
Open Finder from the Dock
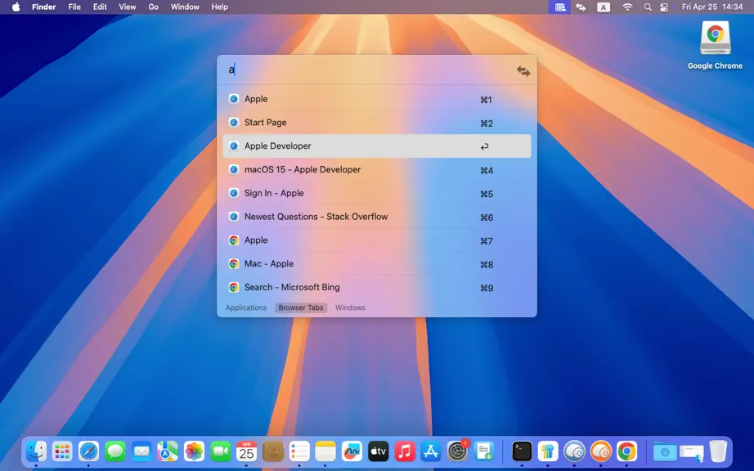pos(37,451)
